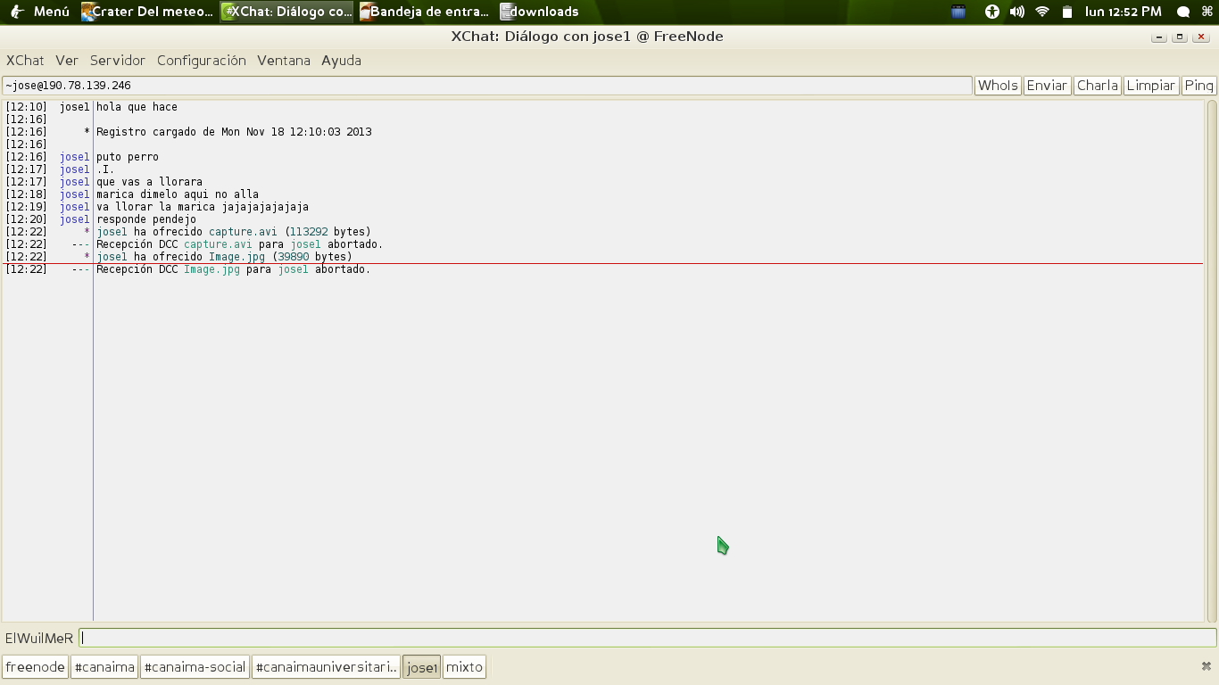Switch to the #canaima-social channel tab
The image size is (1219, 685).
click(195, 667)
